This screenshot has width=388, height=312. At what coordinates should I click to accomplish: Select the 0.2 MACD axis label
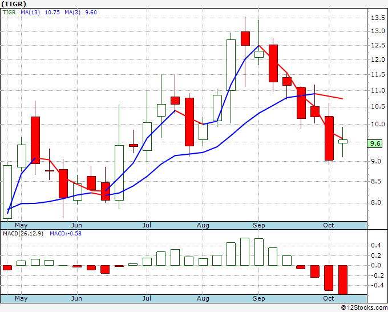click(x=376, y=255)
